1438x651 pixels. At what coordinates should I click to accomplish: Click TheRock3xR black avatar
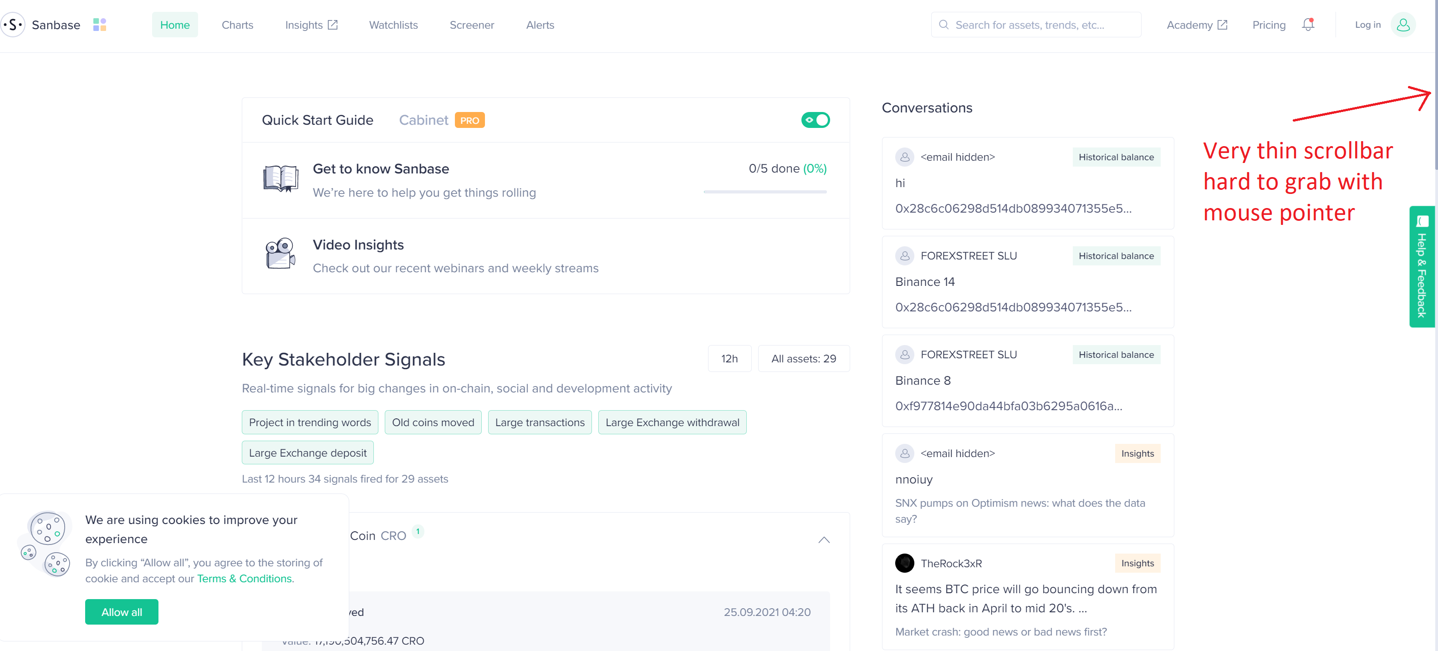tap(904, 563)
